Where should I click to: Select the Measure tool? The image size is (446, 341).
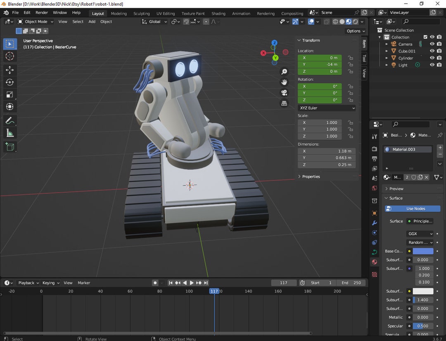(x=10, y=133)
